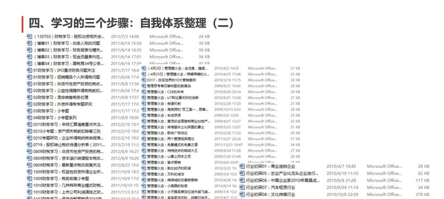Click Word icon of 行业初探01 file
This screenshot has width=444, height=199.
(242, 166)
